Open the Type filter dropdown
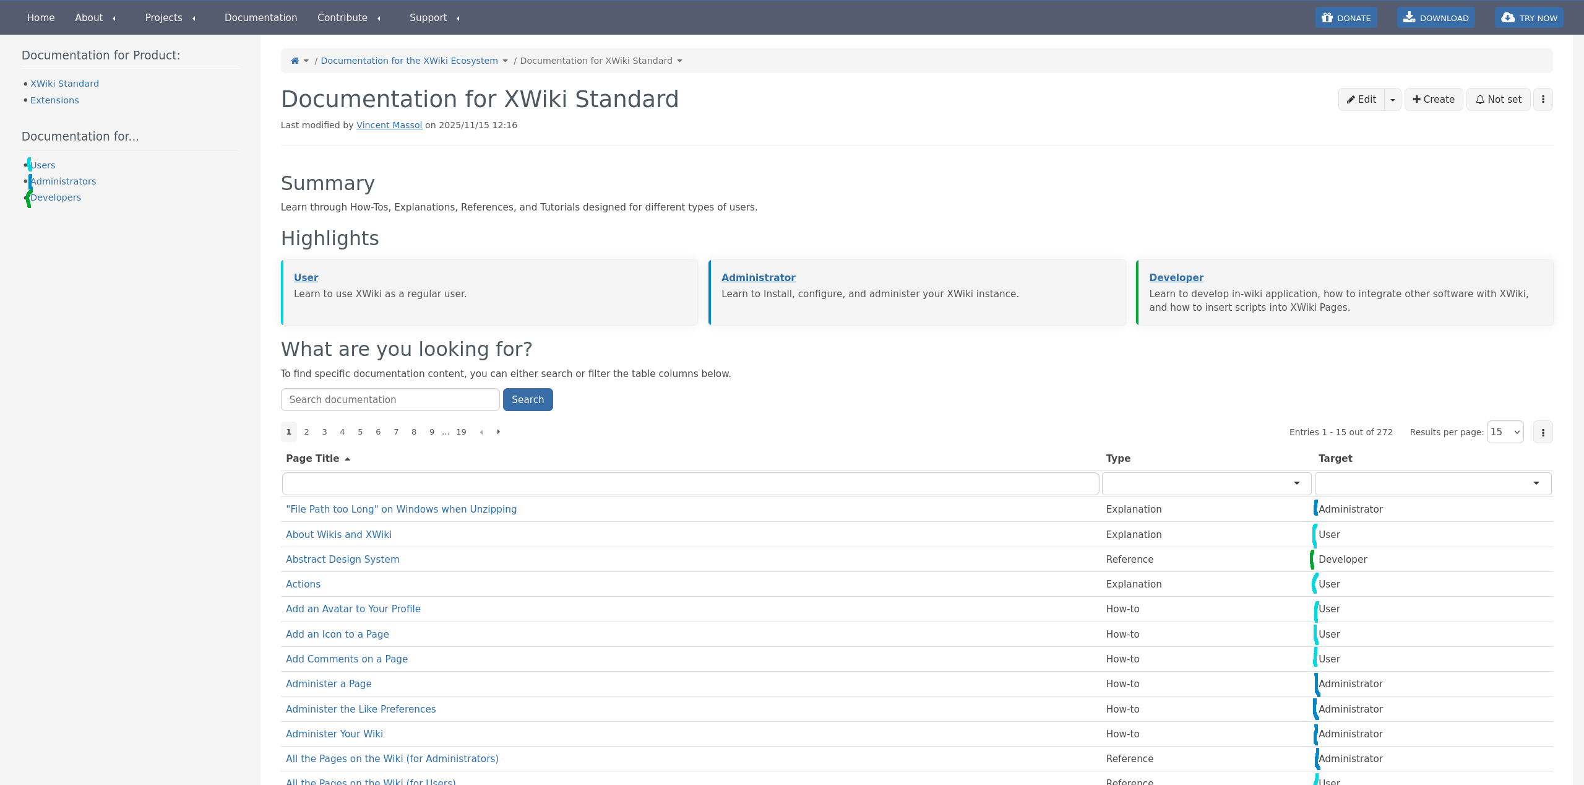1584x785 pixels. tap(1206, 484)
